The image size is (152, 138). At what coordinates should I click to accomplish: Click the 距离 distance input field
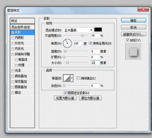[x=94, y=51]
